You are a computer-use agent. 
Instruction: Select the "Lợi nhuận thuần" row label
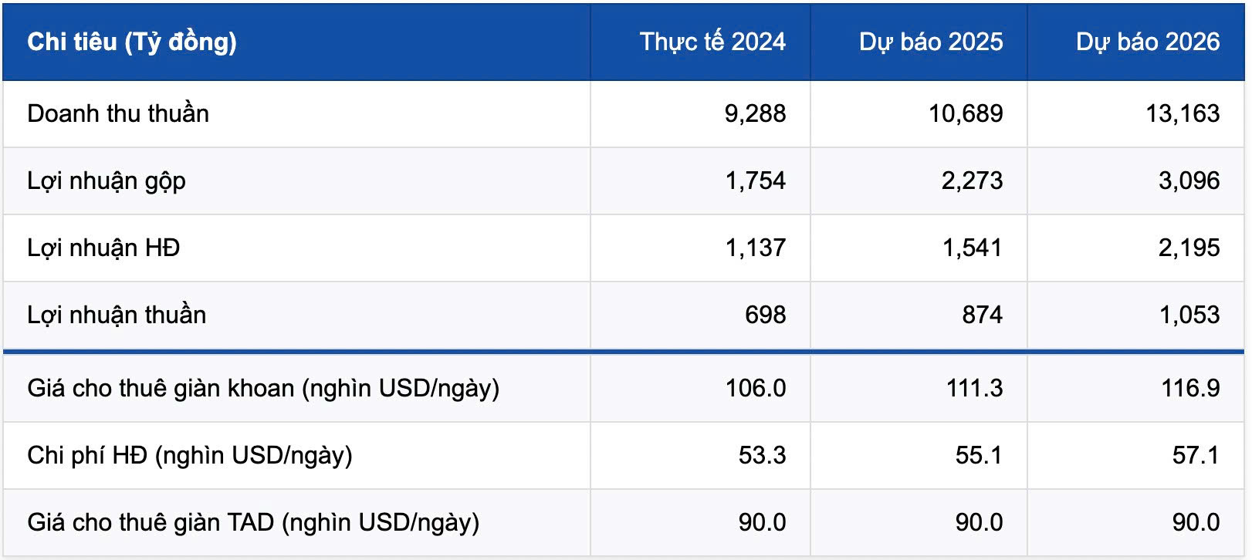117,315
